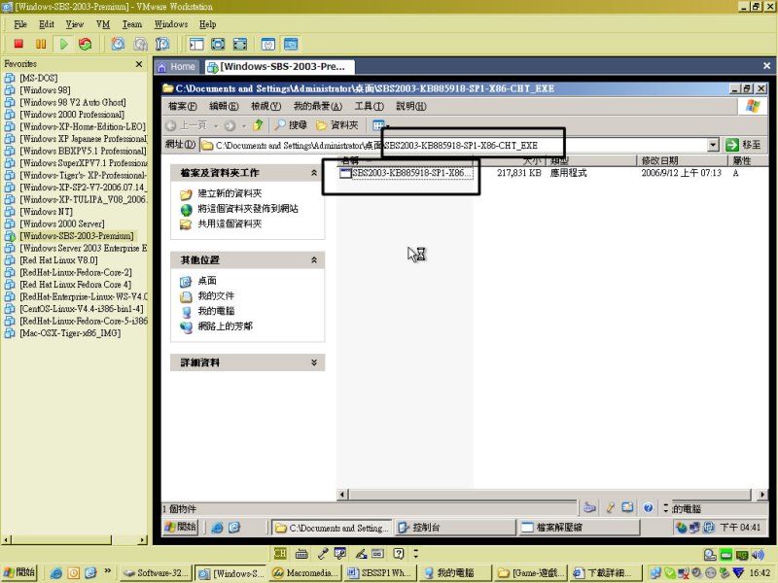Suspend the VM using the pause icon
The height and width of the screenshot is (583, 778).
[x=41, y=44]
